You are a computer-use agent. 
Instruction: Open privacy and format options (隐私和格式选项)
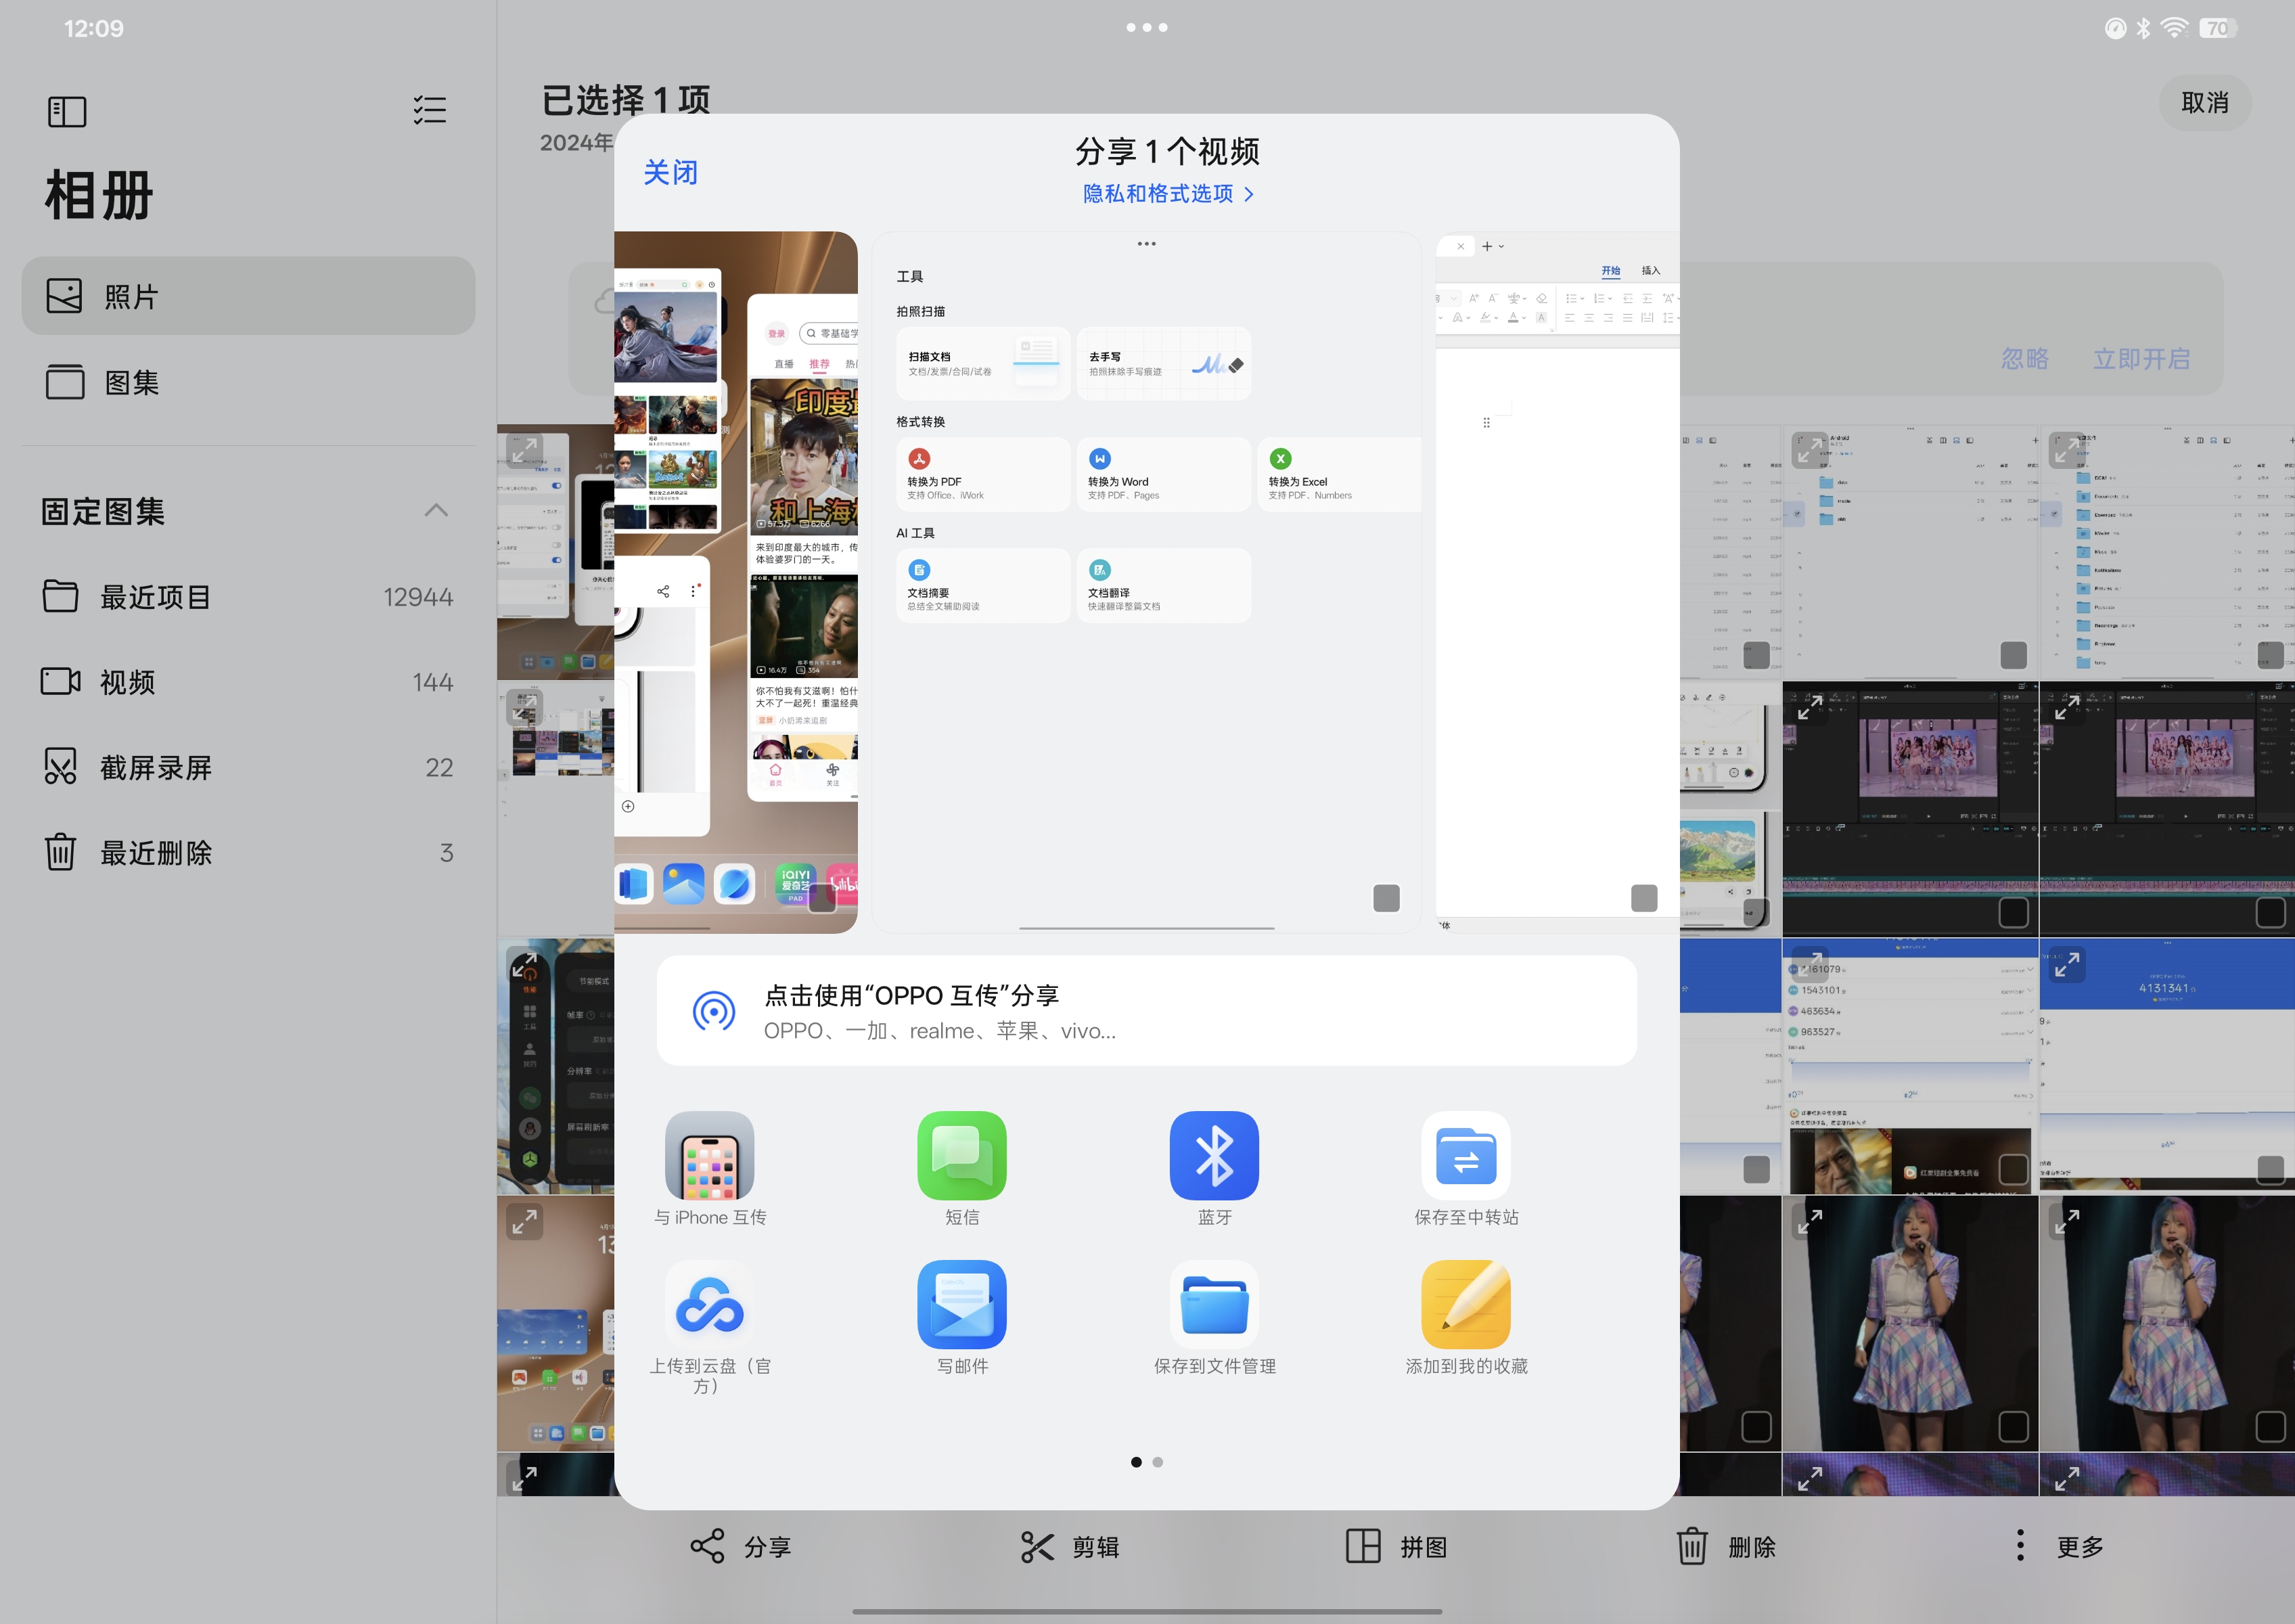(1167, 194)
